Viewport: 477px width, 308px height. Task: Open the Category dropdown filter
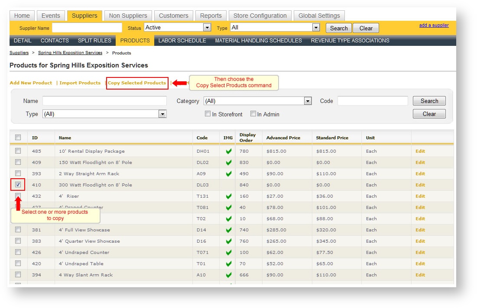pos(258,101)
